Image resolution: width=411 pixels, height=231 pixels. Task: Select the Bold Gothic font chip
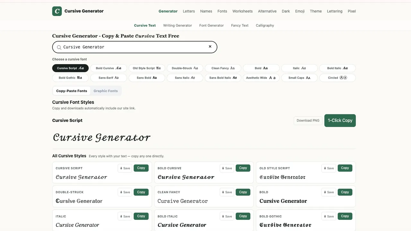[70, 78]
